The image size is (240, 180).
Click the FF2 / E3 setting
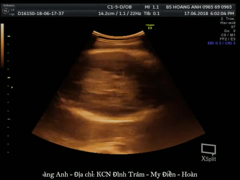point(227,39)
